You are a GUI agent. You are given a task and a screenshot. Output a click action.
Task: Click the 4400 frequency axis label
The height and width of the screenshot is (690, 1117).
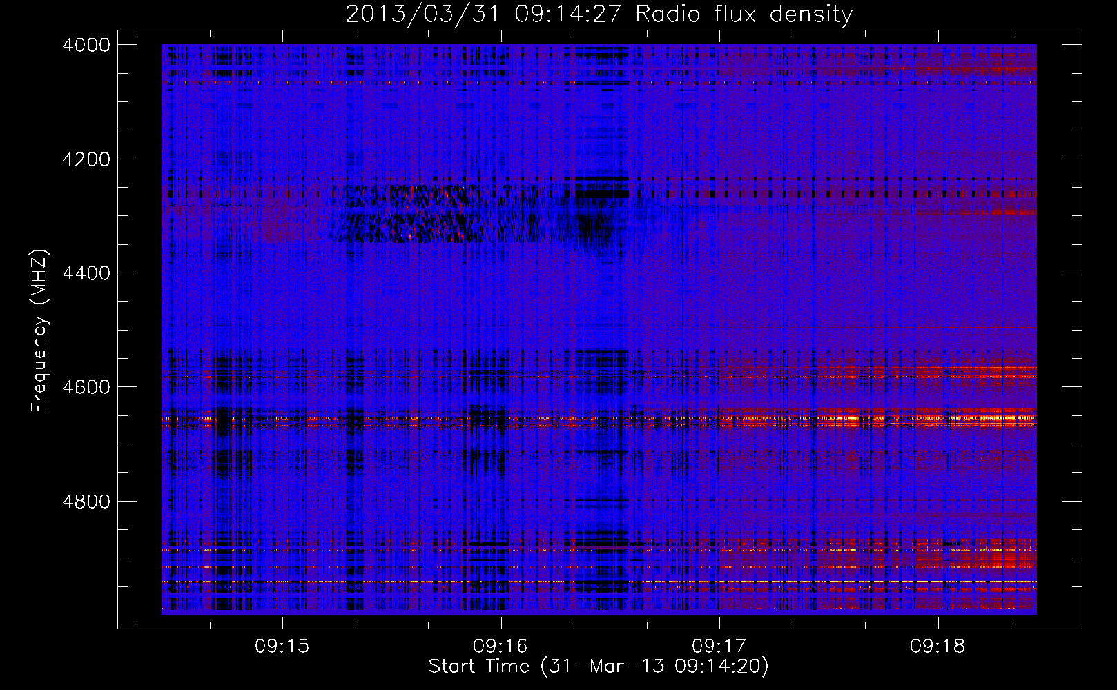(86, 273)
